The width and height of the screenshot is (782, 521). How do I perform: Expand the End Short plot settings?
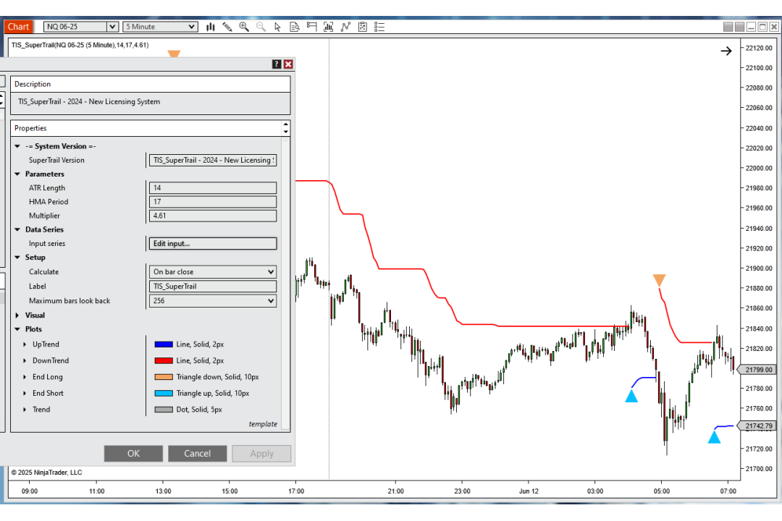click(25, 393)
